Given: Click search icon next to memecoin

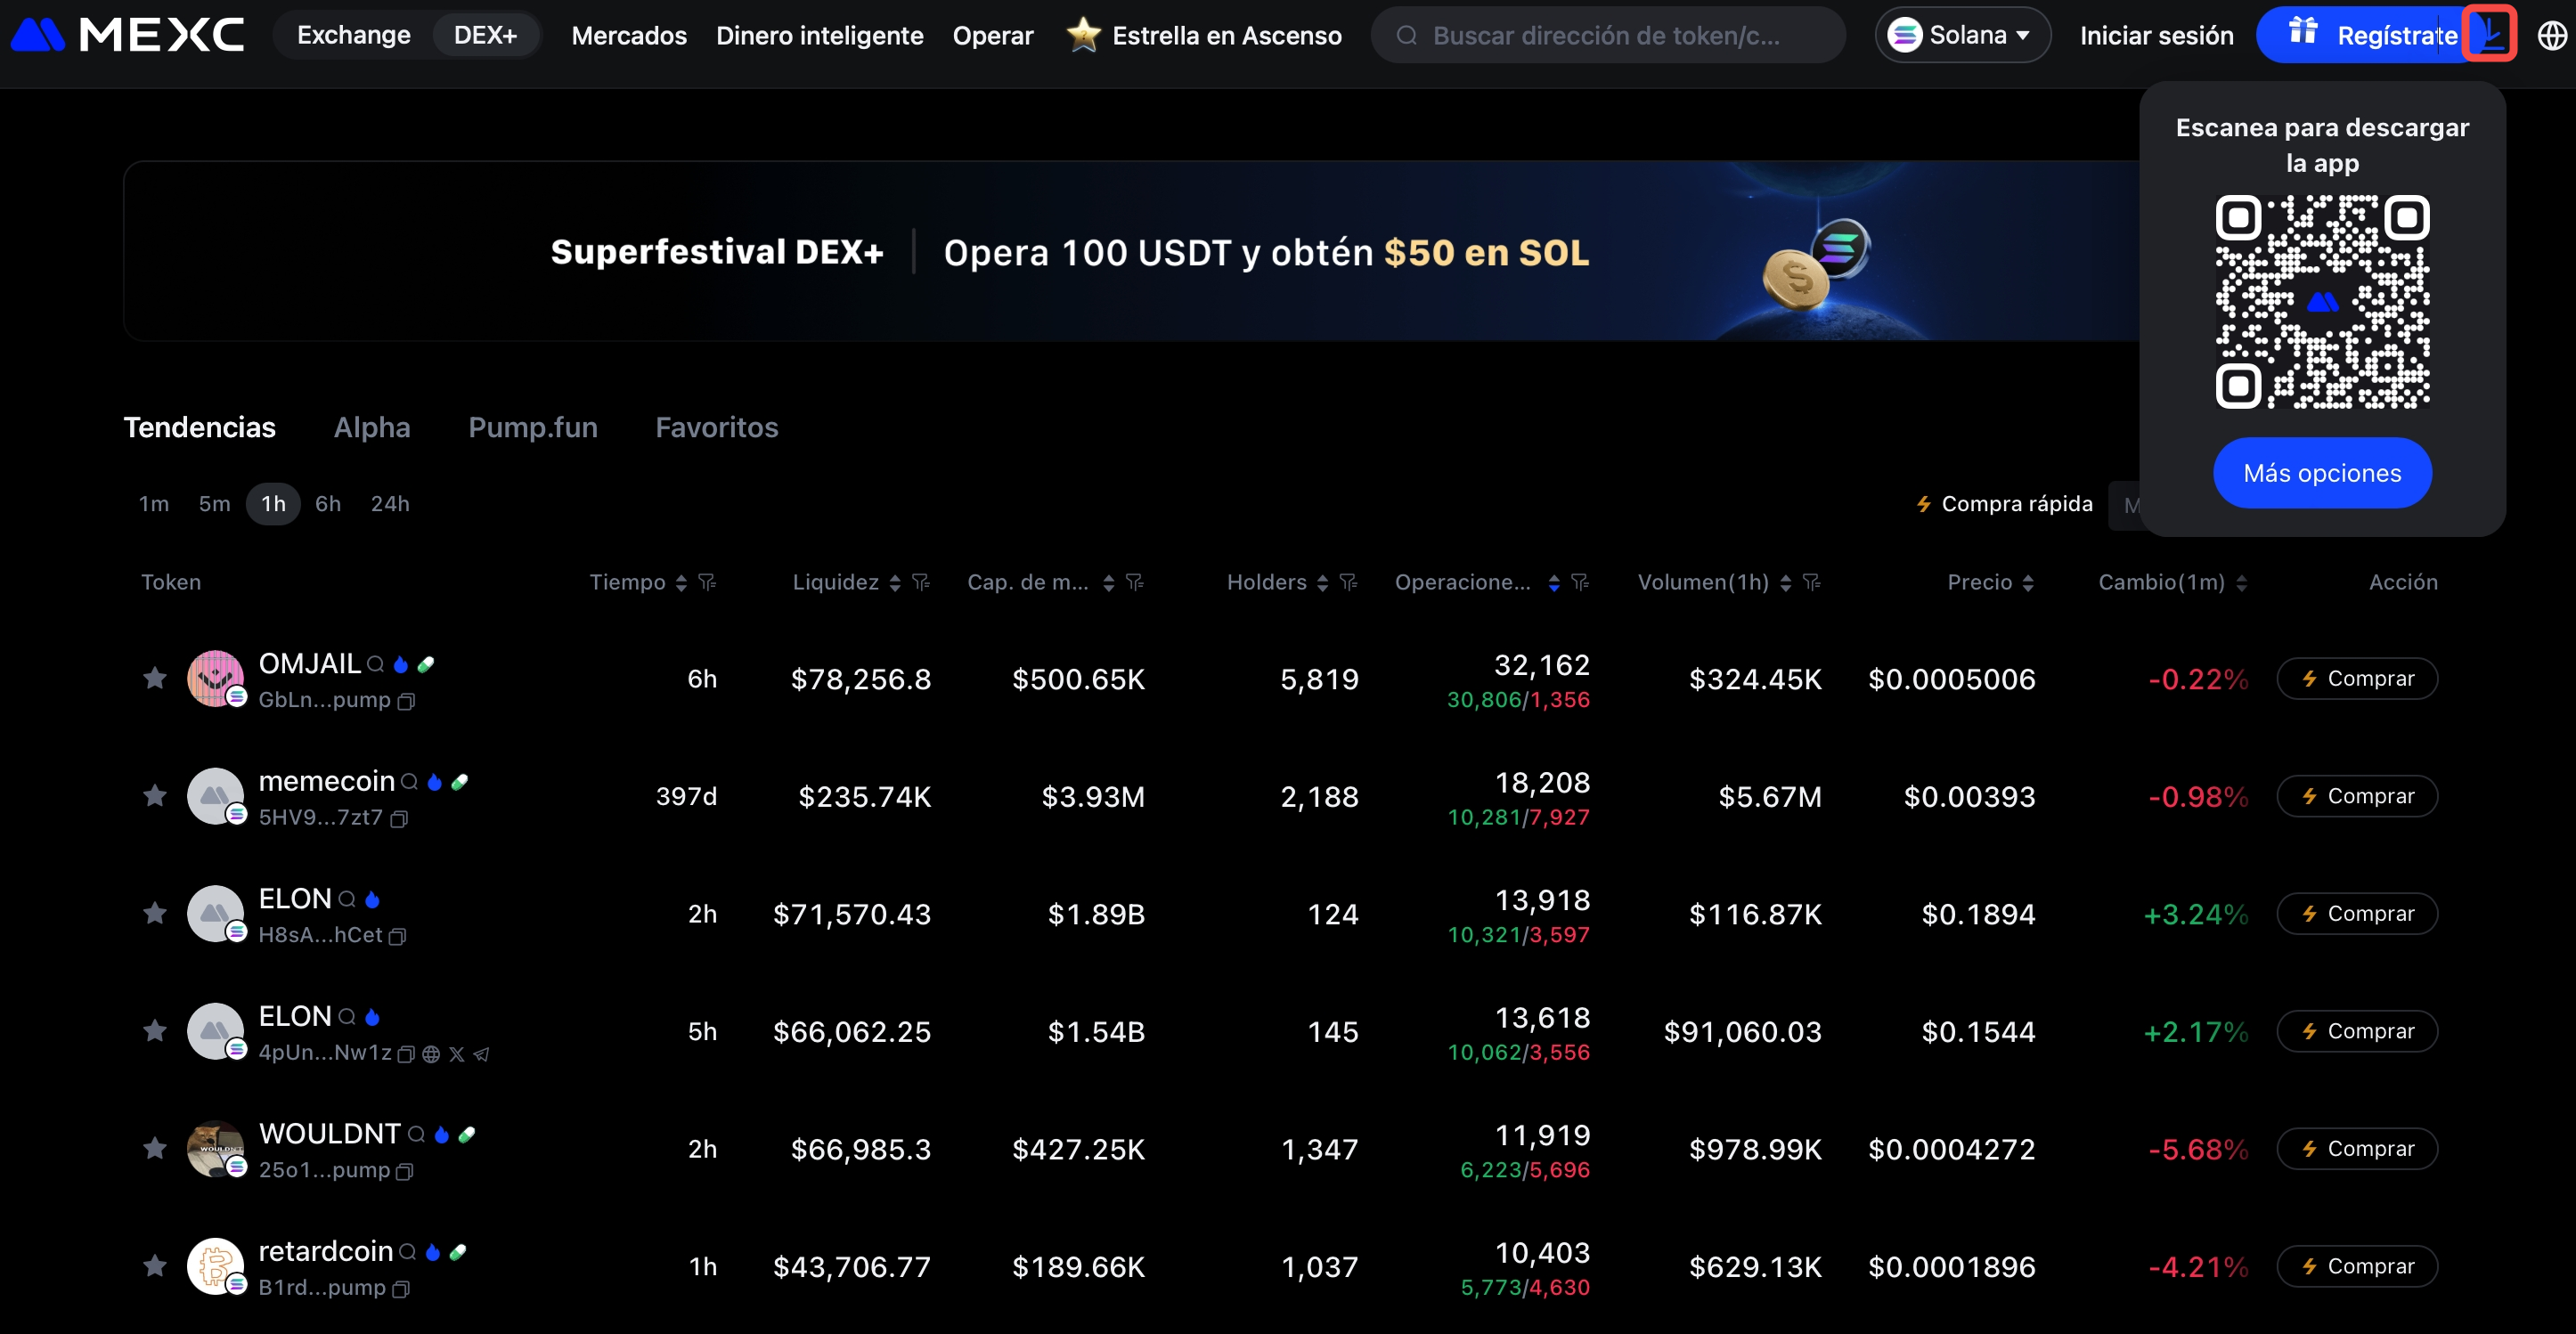Looking at the screenshot, I should (x=409, y=782).
